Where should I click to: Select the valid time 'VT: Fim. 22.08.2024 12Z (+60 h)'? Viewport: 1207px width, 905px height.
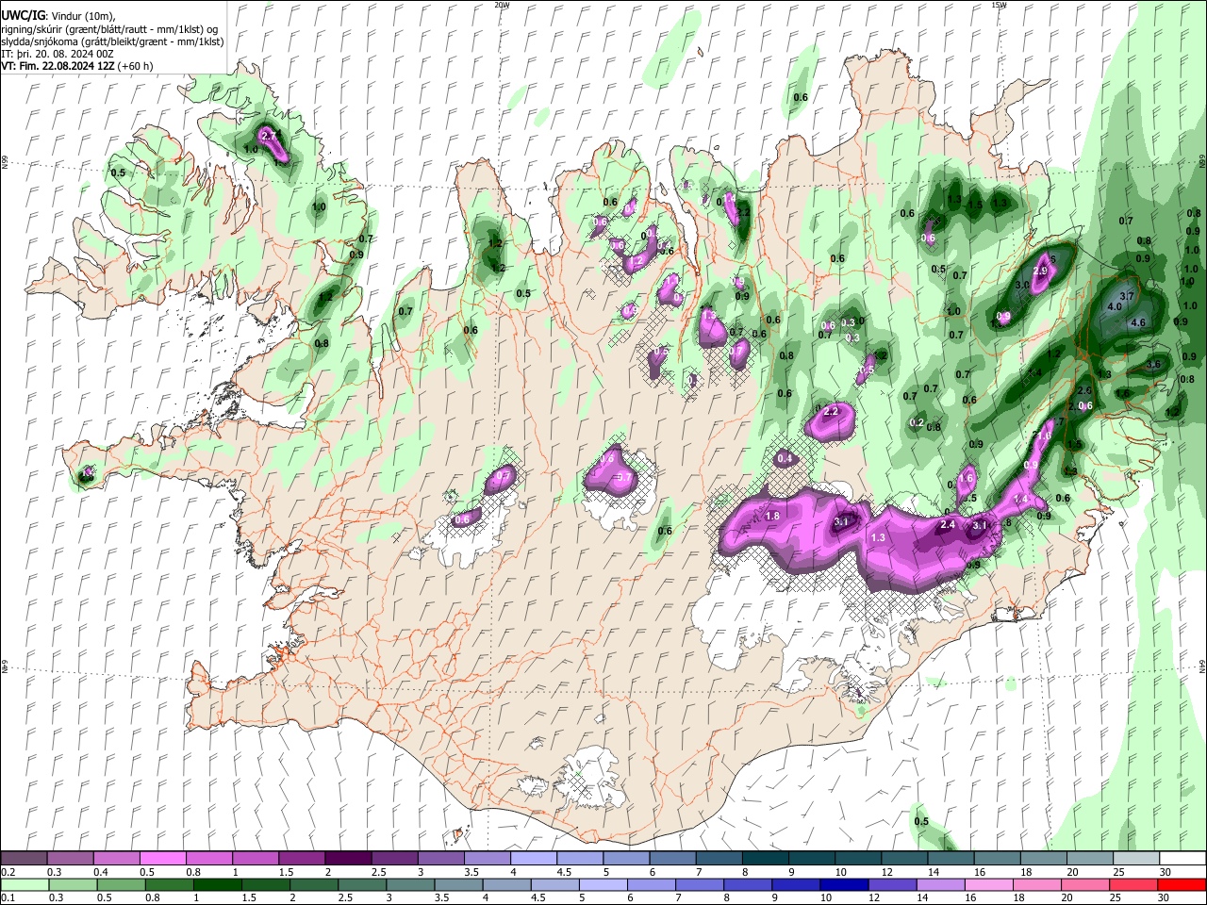(77, 66)
